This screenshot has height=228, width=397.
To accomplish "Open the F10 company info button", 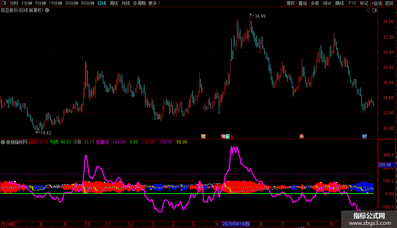I will click(352, 3).
